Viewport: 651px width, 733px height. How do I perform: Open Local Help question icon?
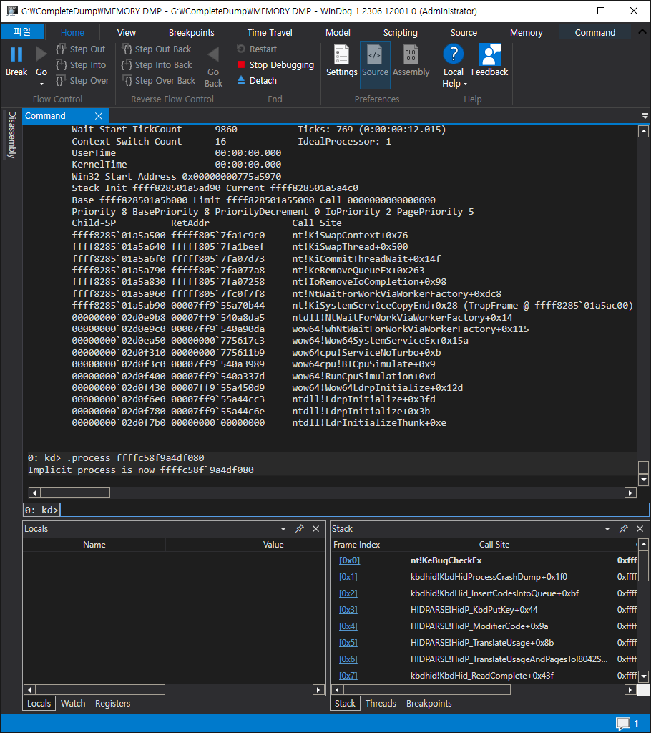coord(454,54)
